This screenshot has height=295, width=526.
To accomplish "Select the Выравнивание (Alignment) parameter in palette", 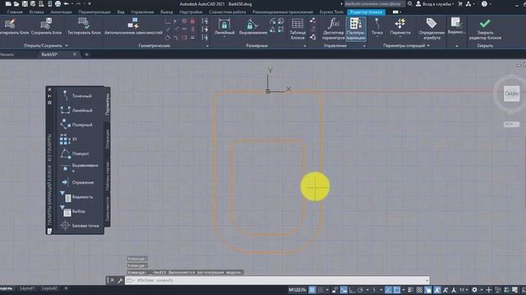I will point(79,167).
